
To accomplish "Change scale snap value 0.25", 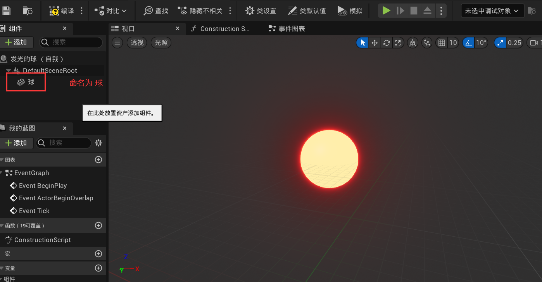I will pyautogui.click(x=514, y=43).
